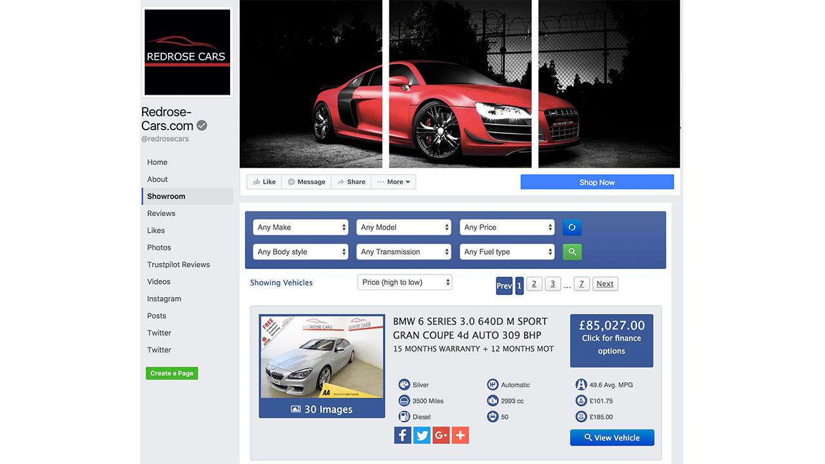Click the Redrose Cars profile logo
Image resolution: width=825 pixels, height=464 pixels.
(x=187, y=52)
